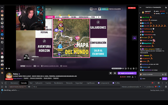
Task: Create a live expression eye icon
Action: tap(29, 87)
